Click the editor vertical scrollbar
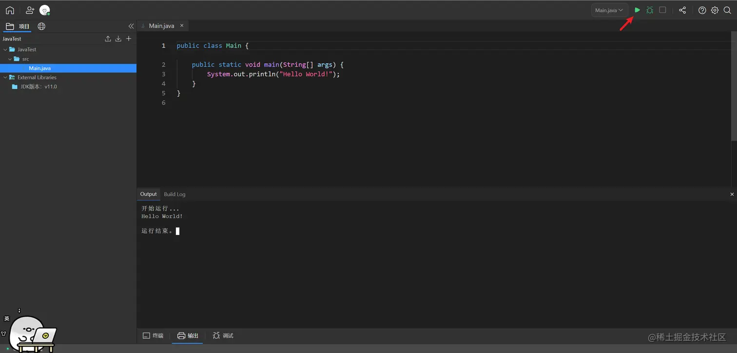 pyautogui.click(x=734, y=87)
